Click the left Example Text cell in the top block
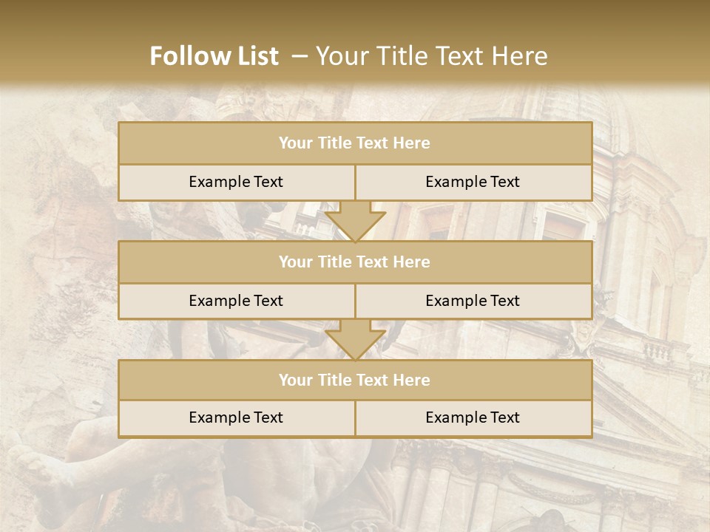Image resolution: width=710 pixels, height=532 pixels. click(236, 182)
